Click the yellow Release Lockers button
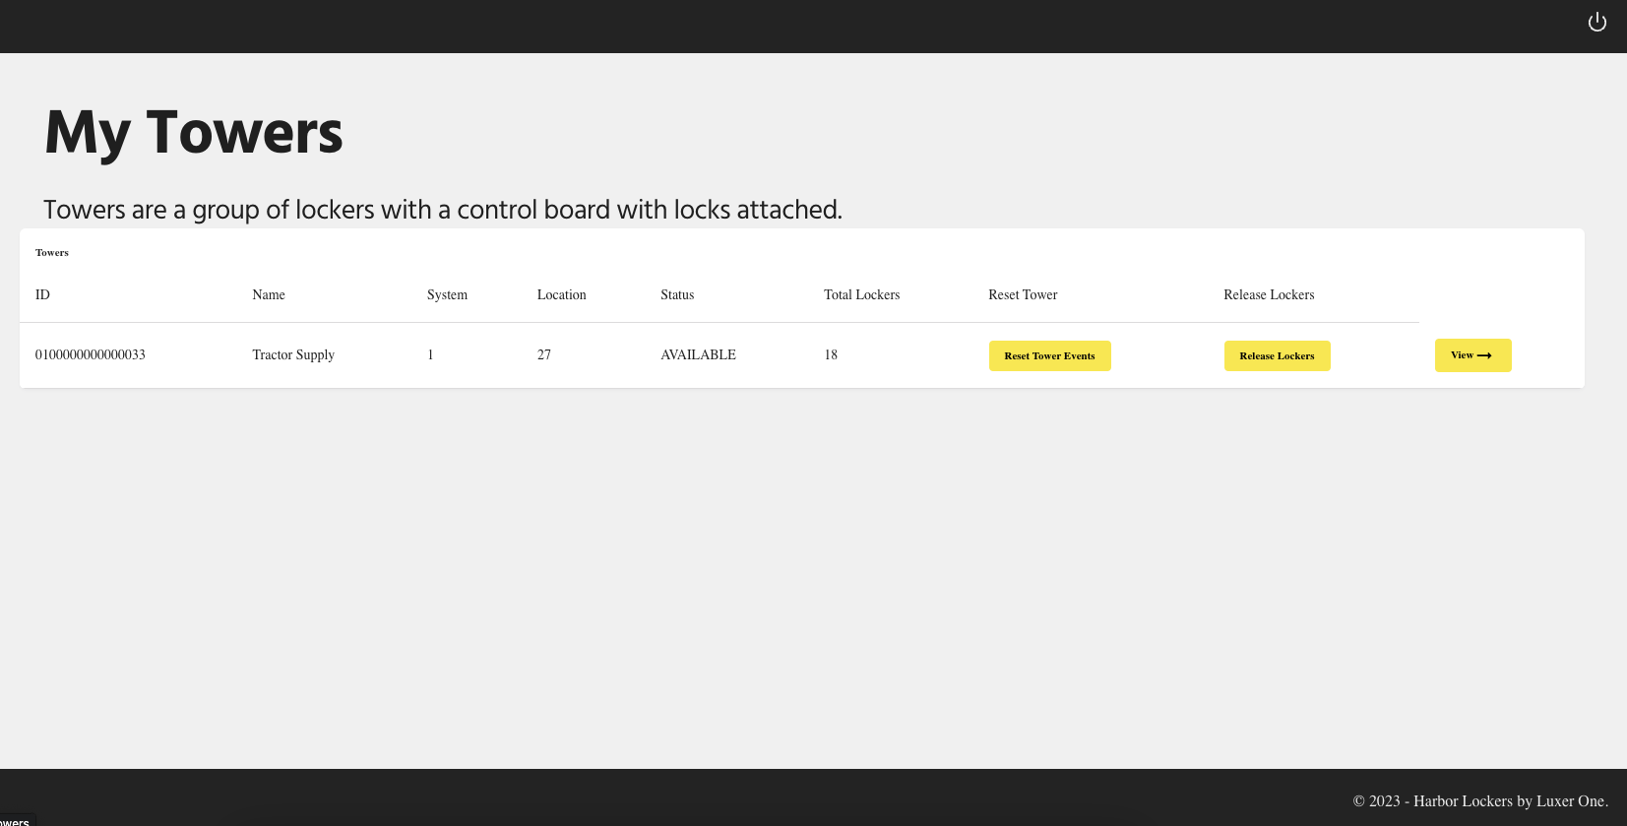1627x826 pixels. tap(1277, 356)
